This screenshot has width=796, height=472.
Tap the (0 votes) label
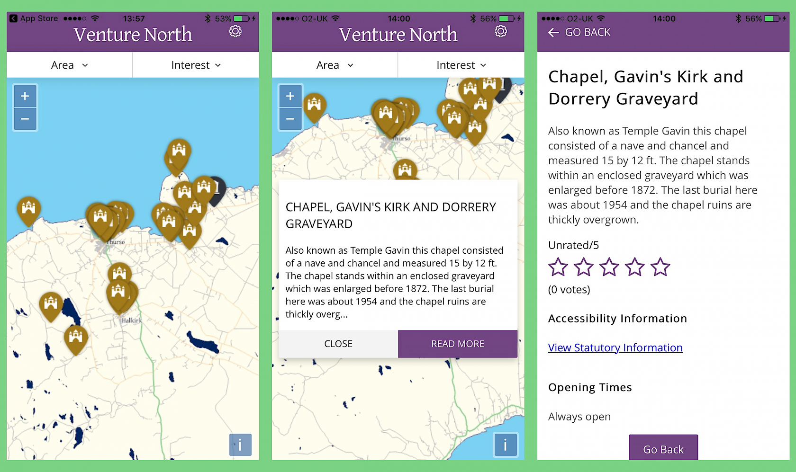[x=569, y=289]
